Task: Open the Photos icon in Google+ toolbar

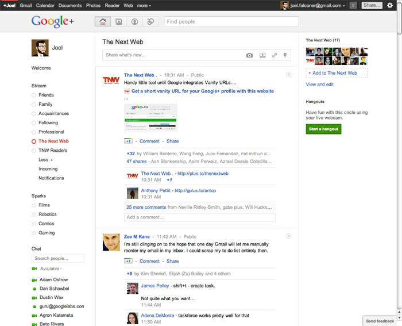Action: tap(119, 22)
